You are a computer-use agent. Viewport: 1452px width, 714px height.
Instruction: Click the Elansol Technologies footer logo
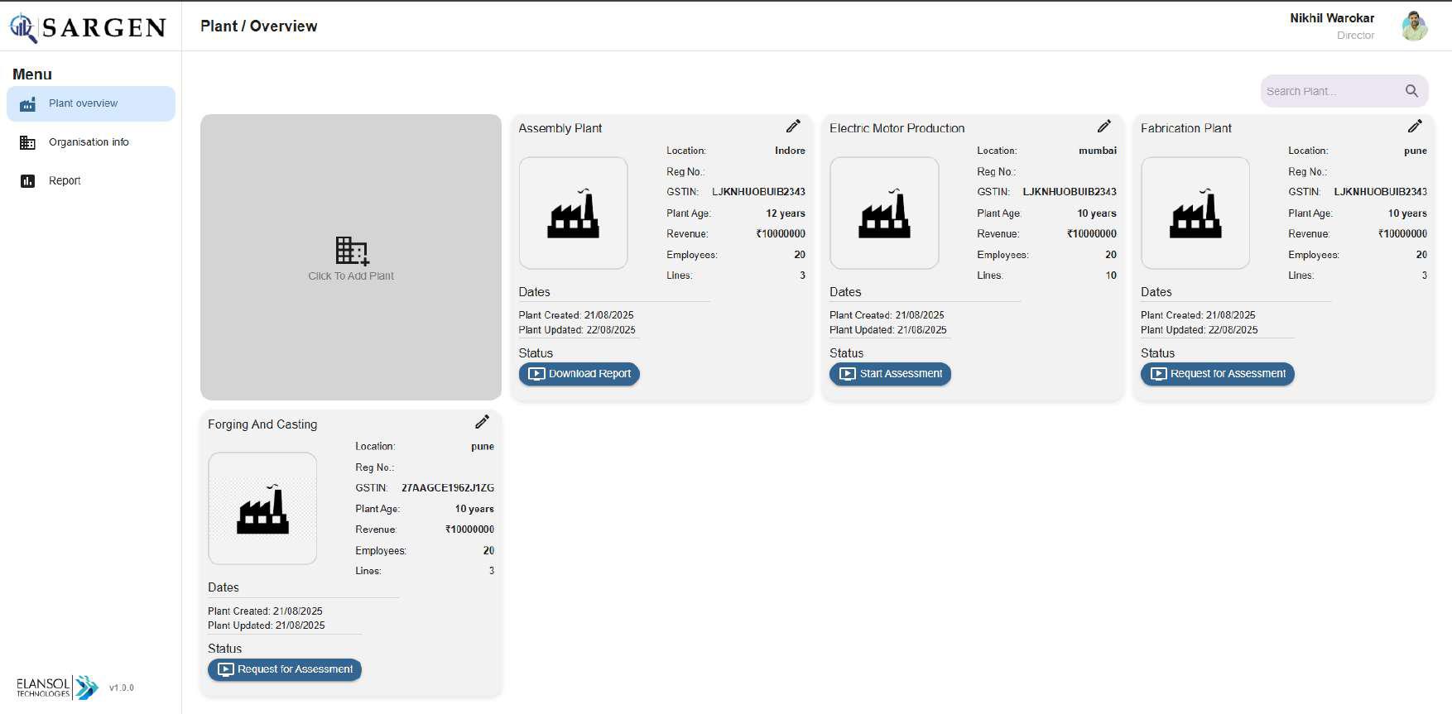[57, 688]
